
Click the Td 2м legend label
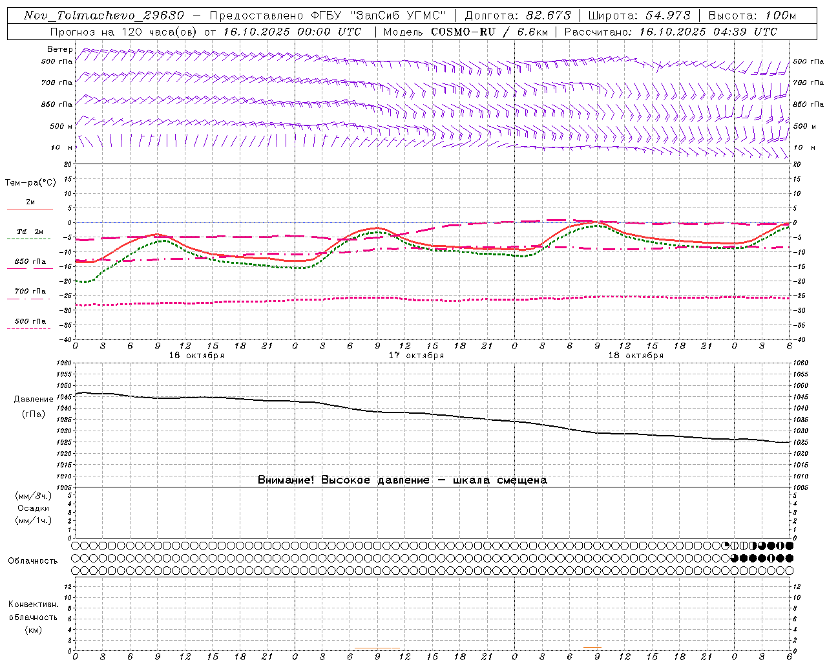[x=30, y=231]
